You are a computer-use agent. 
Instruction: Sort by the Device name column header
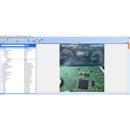click(x=12, y=48)
